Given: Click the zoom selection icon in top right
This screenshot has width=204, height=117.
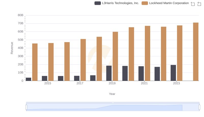Looking at the screenshot, I should [193, 4].
